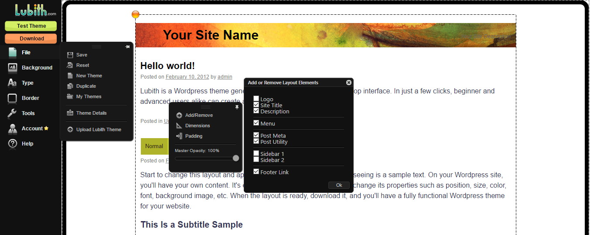This screenshot has height=235, width=590.
Task: Click the Border square icon
Action: [x=13, y=98]
